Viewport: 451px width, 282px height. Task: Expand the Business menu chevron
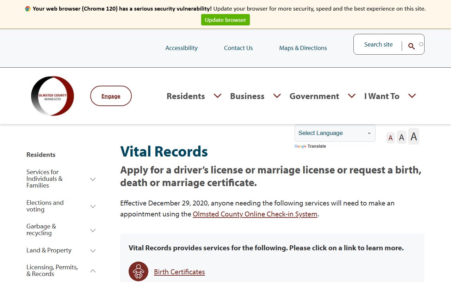(x=277, y=96)
